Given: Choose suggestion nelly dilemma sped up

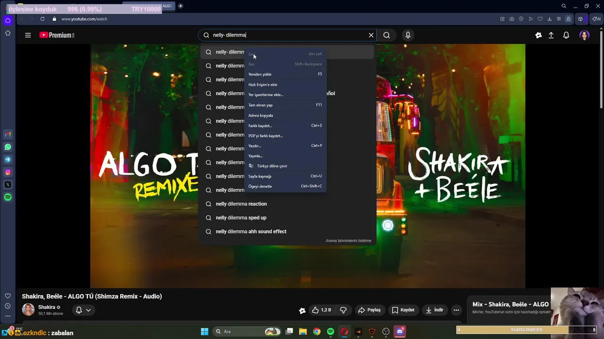Looking at the screenshot, I should point(287,218).
